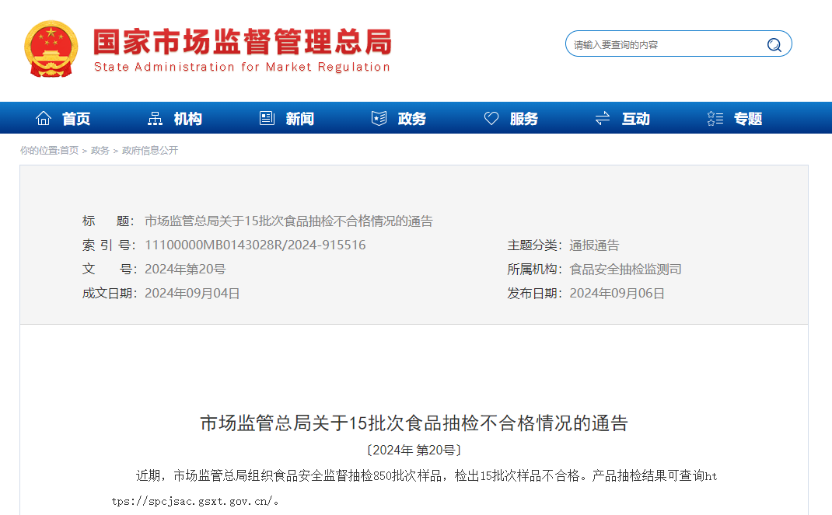Click the list icon beside 专题
Viewport: 832px width, 515px height.
715,119
